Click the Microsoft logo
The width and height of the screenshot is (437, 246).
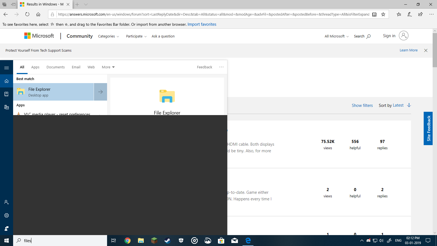tap(39, 36)
